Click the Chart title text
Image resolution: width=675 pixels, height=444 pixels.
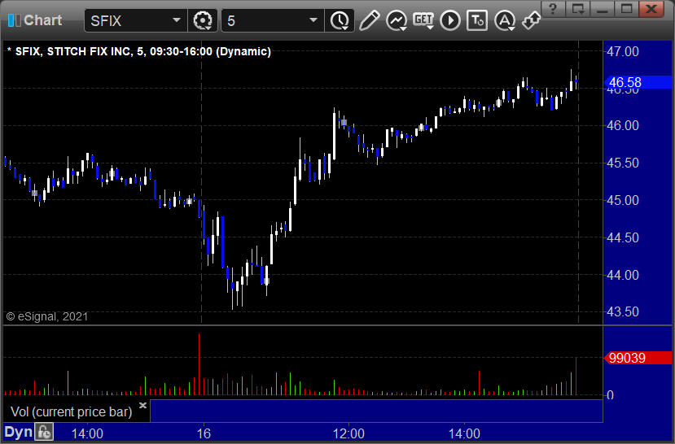tap(42, 20)
